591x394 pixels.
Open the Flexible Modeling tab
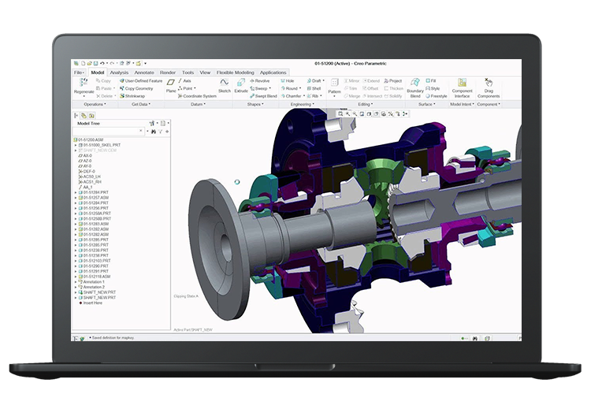click(233, 72)
